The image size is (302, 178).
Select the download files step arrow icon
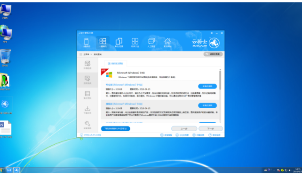pyautogui.click(x=87, y=110)
